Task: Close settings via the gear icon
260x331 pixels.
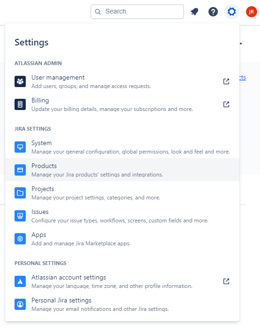Action: tap(232, 12)
